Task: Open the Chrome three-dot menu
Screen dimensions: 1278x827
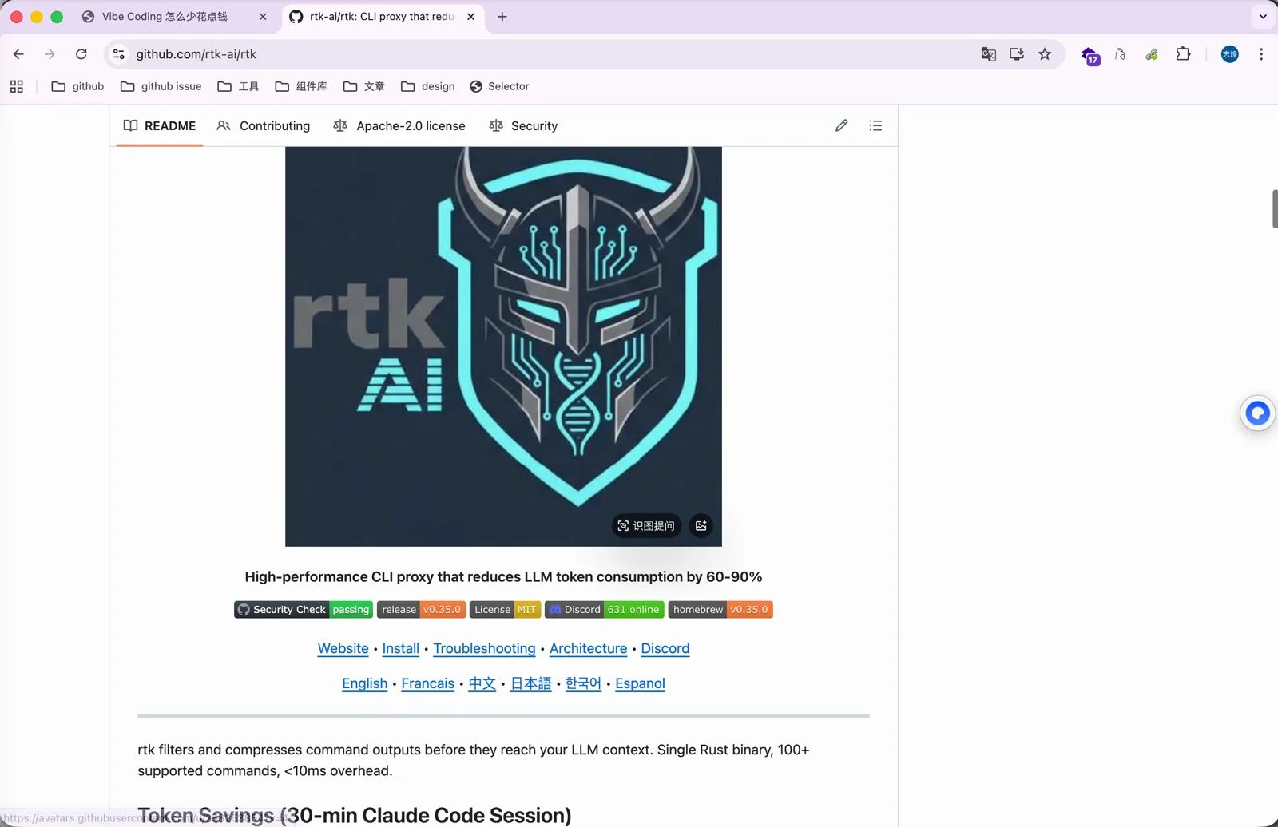Action: point(1261,54)
